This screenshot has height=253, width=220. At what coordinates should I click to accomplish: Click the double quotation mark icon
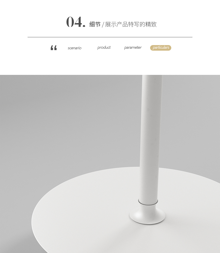(53, 48)
